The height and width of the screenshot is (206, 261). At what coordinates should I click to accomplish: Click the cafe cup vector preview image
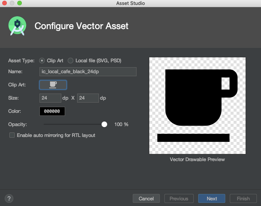pyautogui.click(x=197, y=106)
